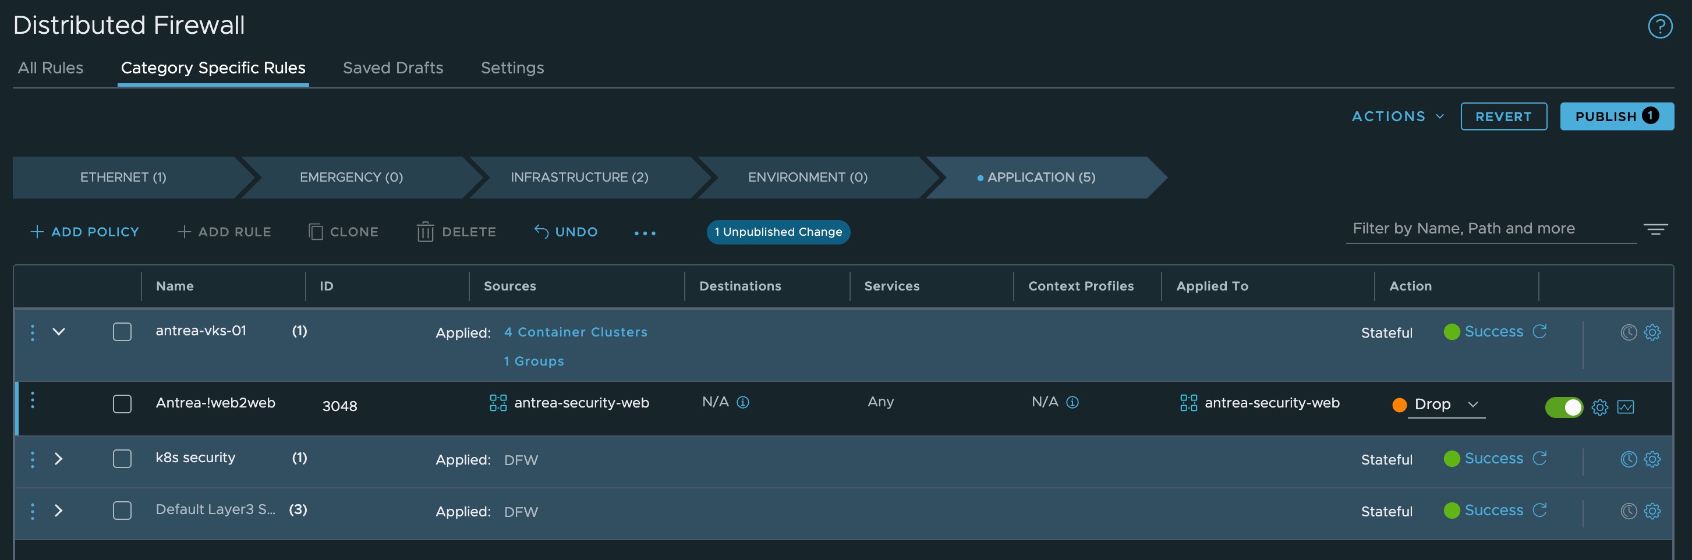Open policy settings gear on antrea-vks-01 row
The width and height of the screenshot is (1692, 560).
[x=1652, y=332]
